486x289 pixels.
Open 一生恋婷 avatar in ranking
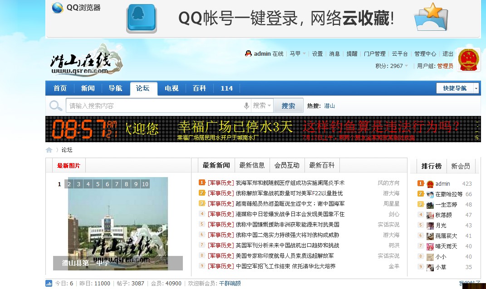click(x=430, y=205)
